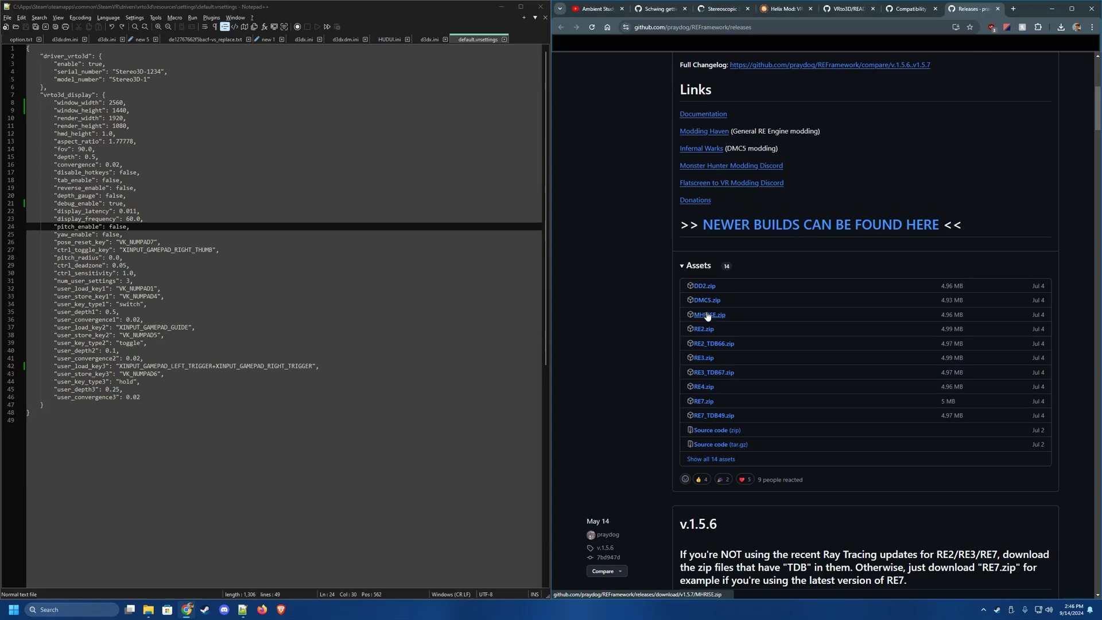This screenshot has width=1102, height=620.
Task: Open the Modding Haven link
Action: tap(704, 131)
